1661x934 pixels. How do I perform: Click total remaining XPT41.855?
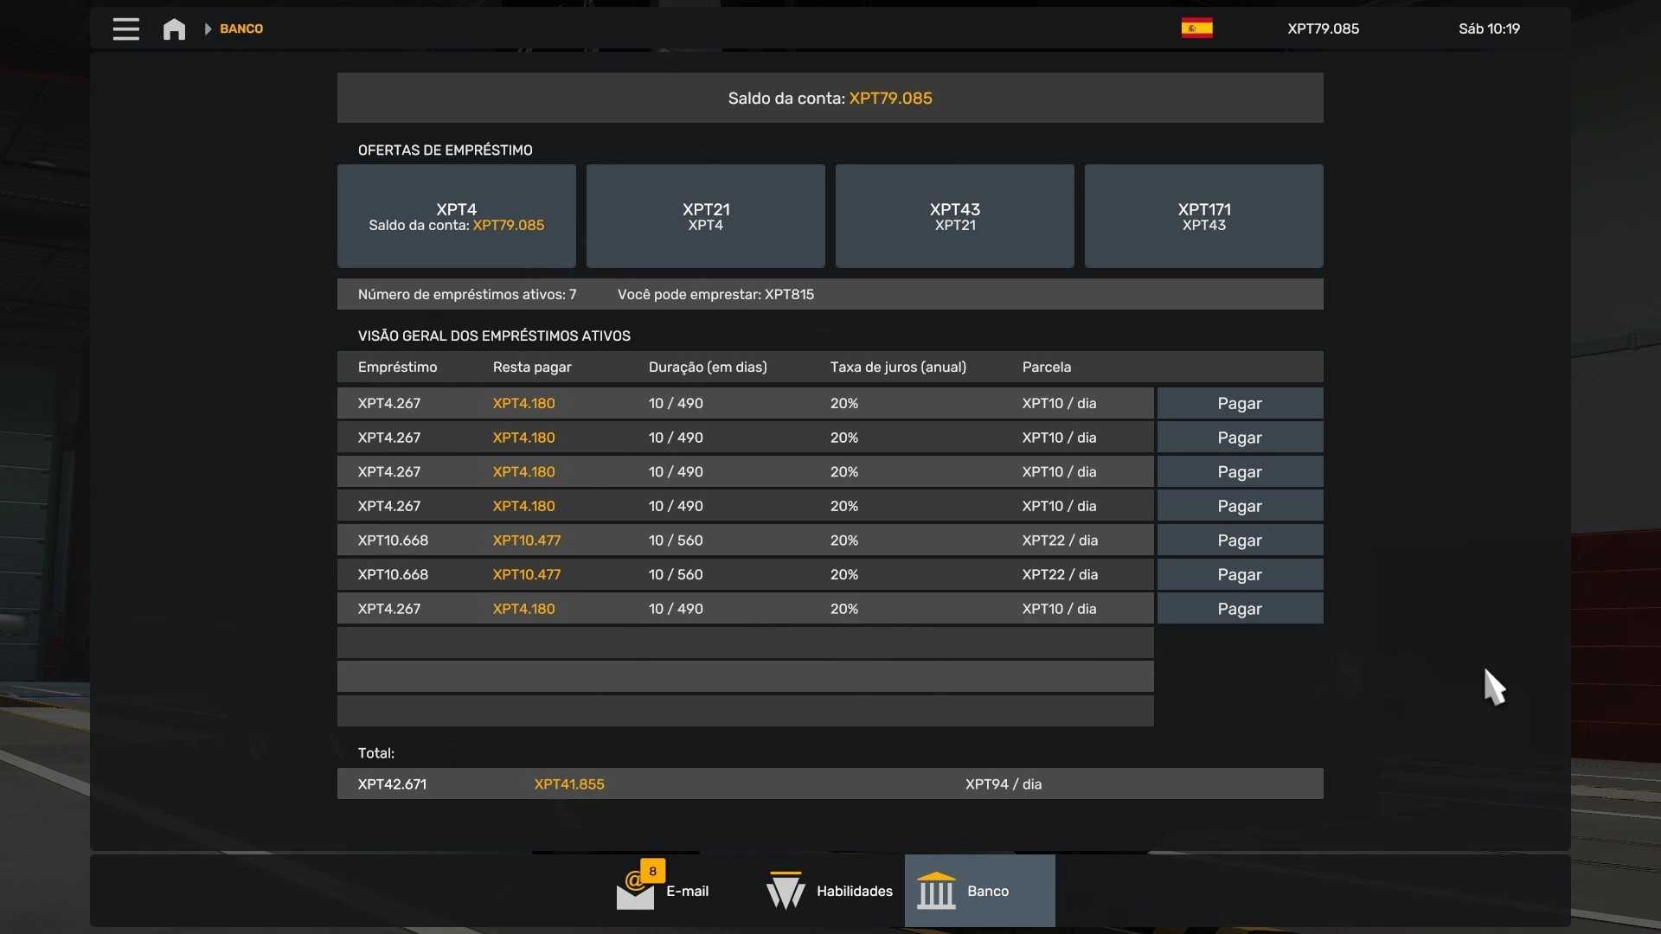coord(569,784)
